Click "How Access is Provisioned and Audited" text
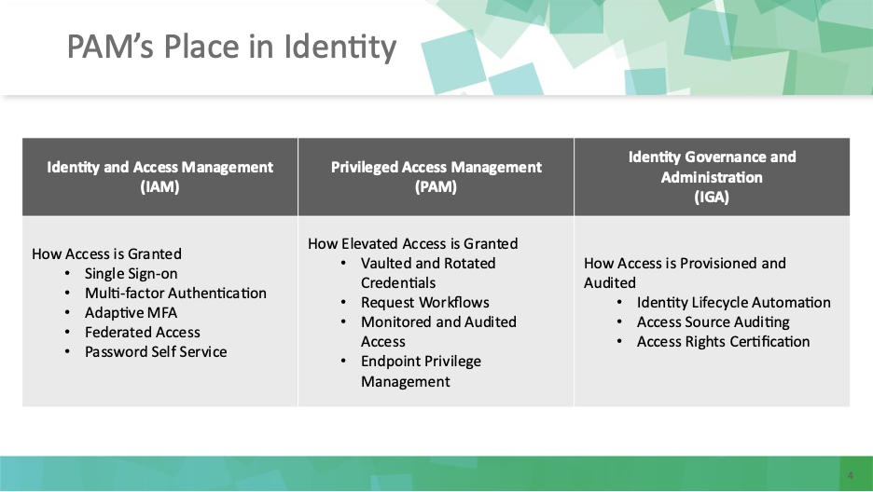Image resolution: width=873 pixels, height=492 pixels. tap(685, 273)
